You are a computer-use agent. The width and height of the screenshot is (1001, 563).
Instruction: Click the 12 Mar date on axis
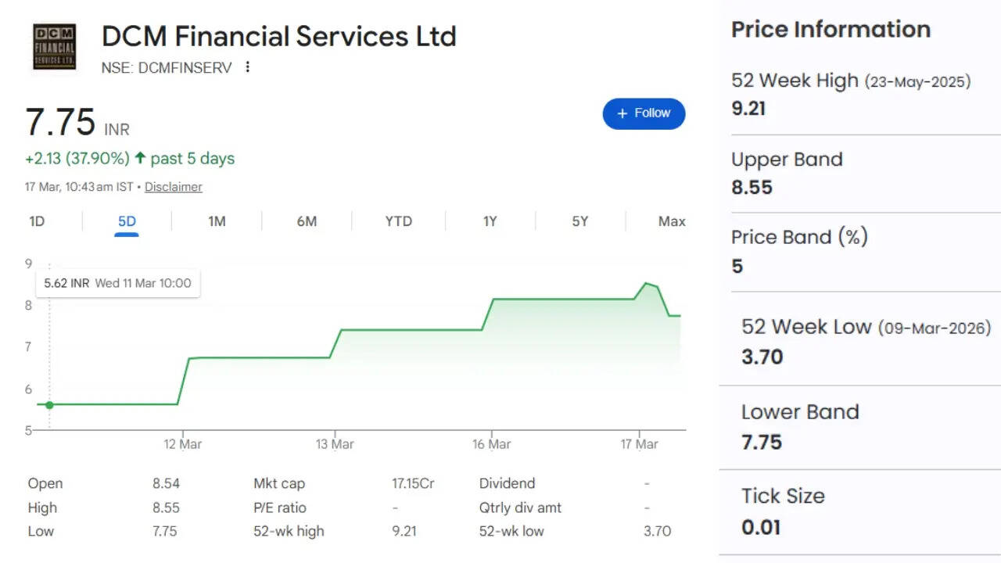click(x=182, y=444)
